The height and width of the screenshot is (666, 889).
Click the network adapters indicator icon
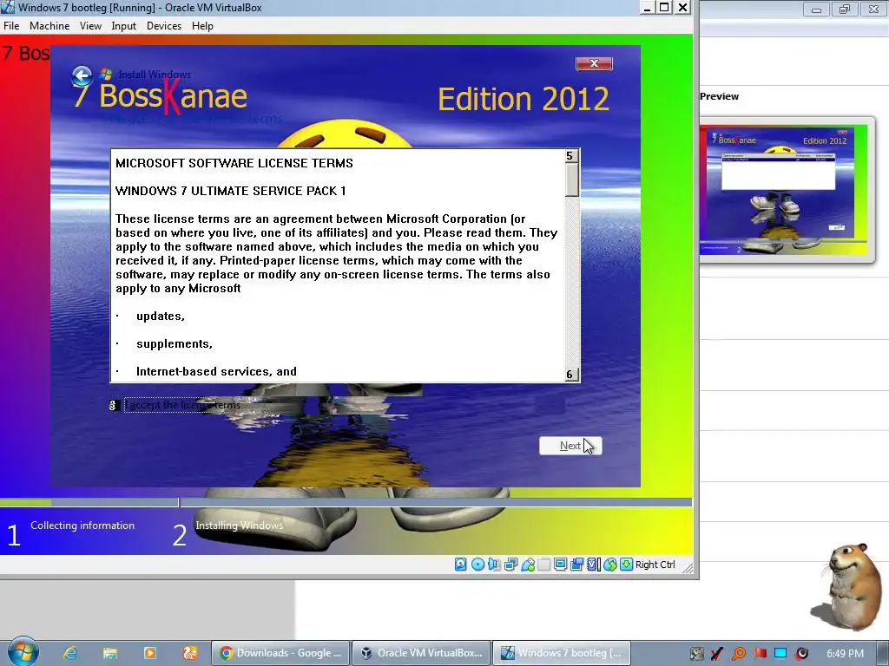[510, 564]
